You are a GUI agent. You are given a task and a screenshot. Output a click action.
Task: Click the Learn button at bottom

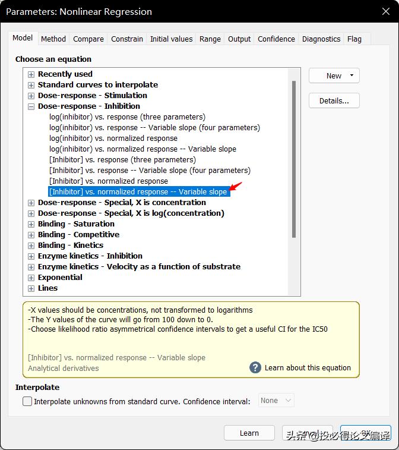(x=249, y=433)
